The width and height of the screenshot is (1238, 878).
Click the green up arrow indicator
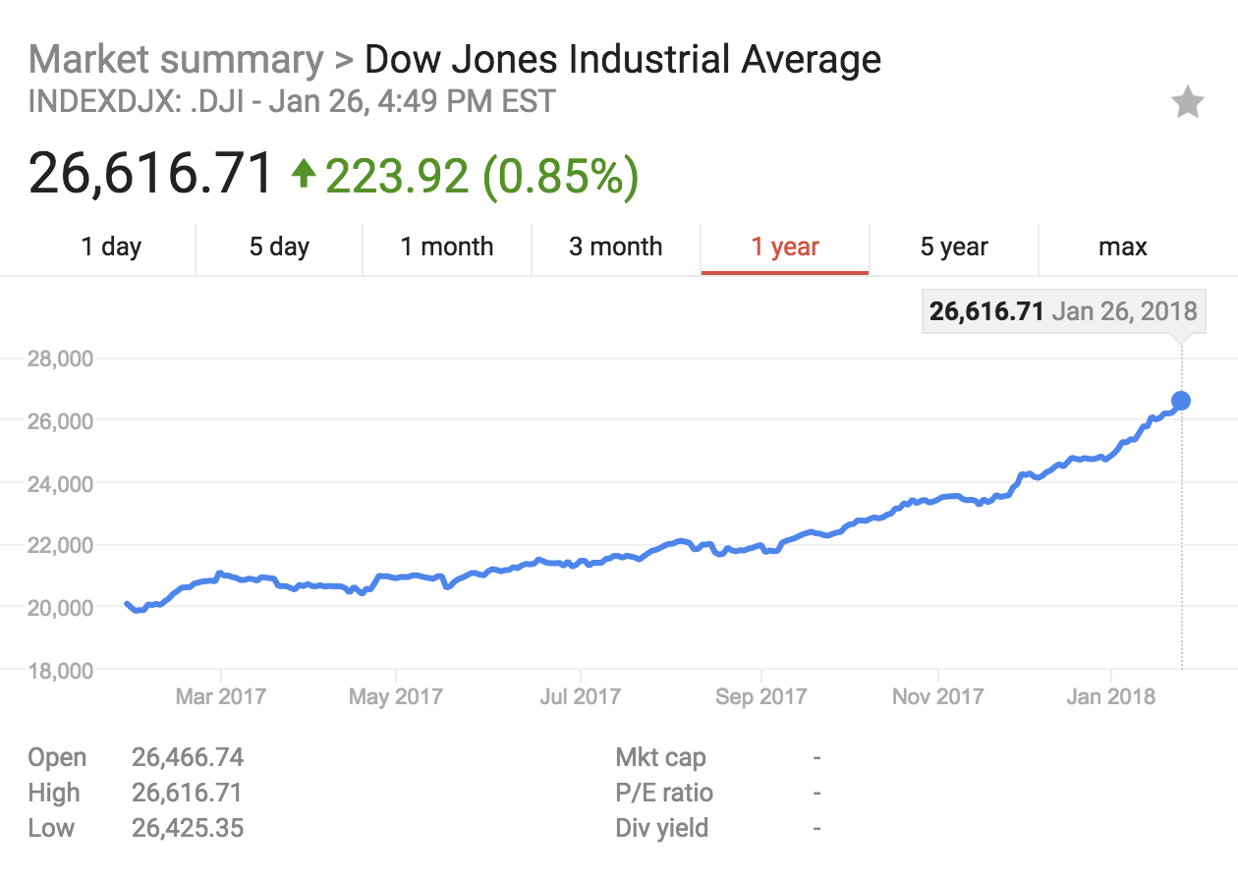[304, 175]
